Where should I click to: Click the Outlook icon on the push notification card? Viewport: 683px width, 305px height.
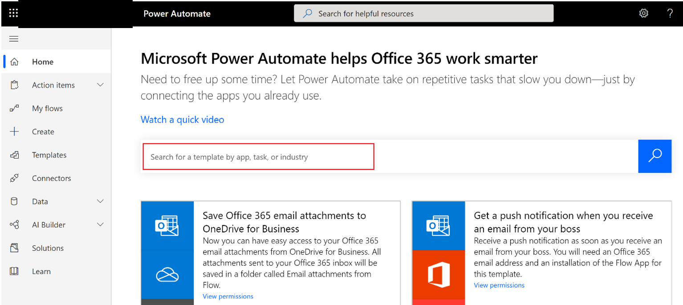(438, 226)
